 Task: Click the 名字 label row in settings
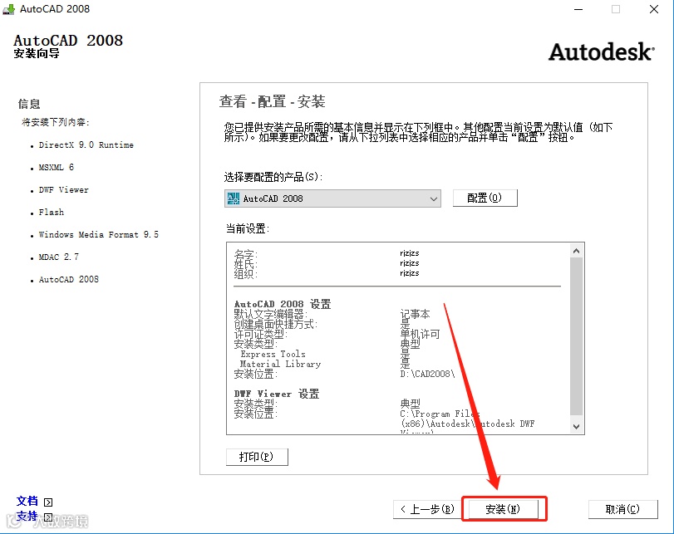click(x=245, y=253)
